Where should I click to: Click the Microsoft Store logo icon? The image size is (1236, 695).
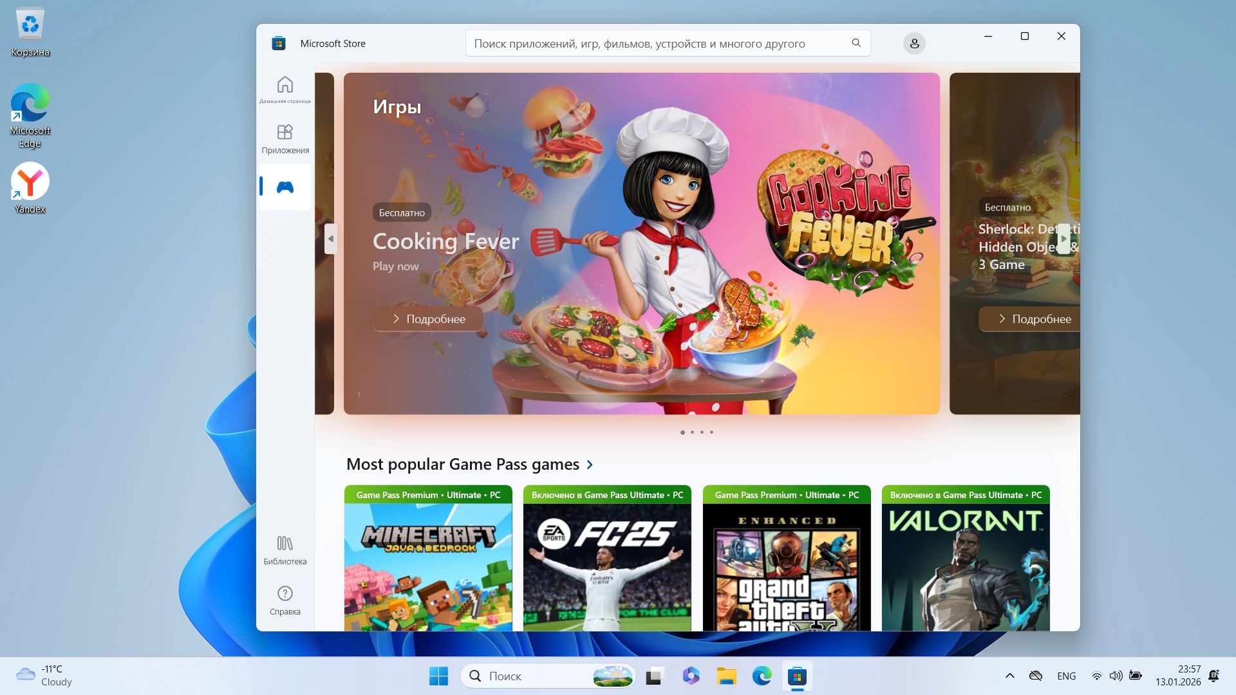click(x=279, y=44)
